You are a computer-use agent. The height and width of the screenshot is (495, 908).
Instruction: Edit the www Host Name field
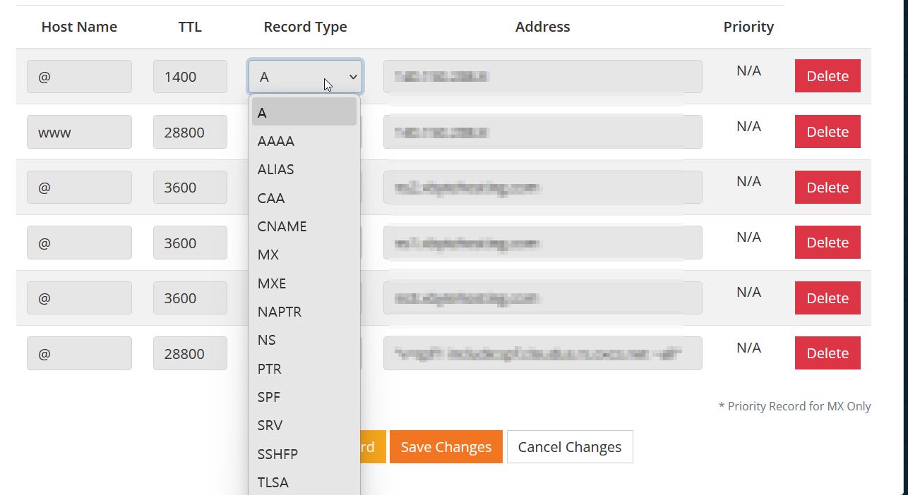pyautogui.click(x=79, y=132)
